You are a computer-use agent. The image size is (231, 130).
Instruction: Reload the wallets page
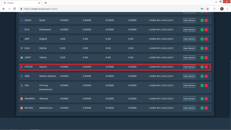(14, 9)
